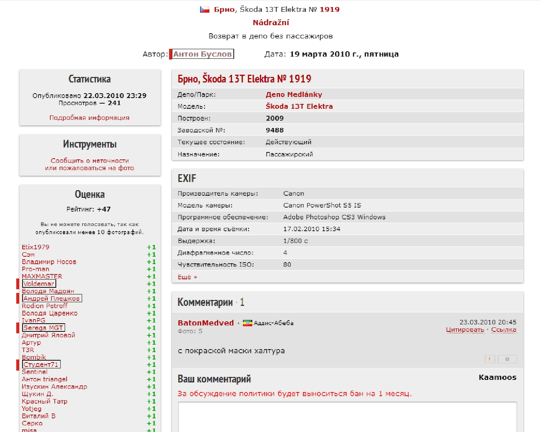Viewport: 540px width, 432px height.
Task: Click Цитировать to quote the comment
Action: [x=465, y=330]
